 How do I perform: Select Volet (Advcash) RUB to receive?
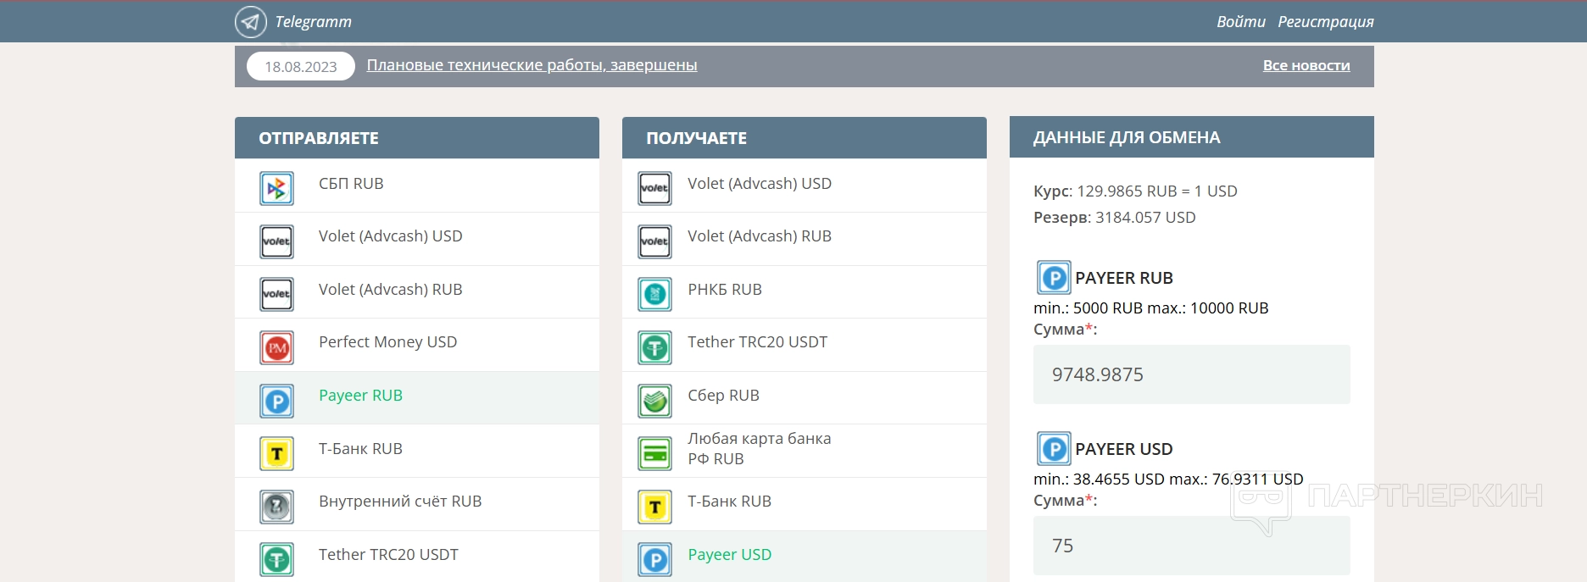coord(805,239)
